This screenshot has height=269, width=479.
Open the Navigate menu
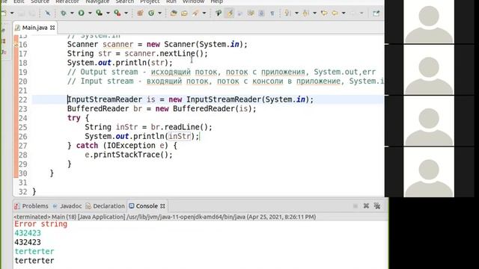point(97,1)
